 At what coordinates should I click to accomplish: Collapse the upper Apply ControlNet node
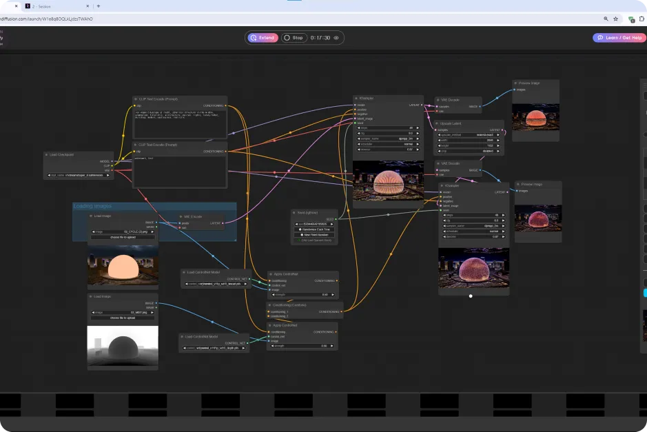coord(270,274)
